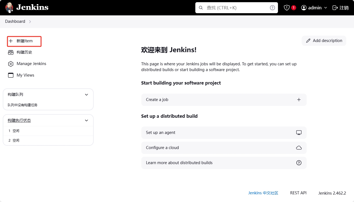Click the 队列中没有构建任务 text

23,105
